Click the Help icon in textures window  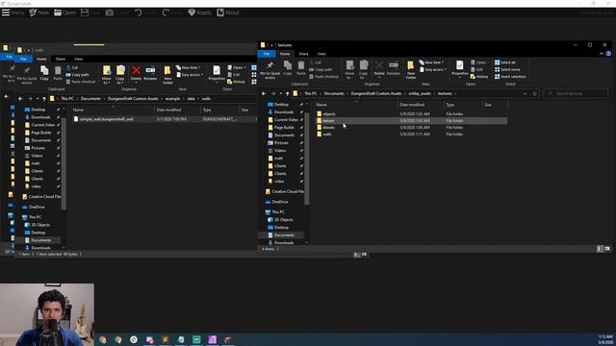click(608, 54)
